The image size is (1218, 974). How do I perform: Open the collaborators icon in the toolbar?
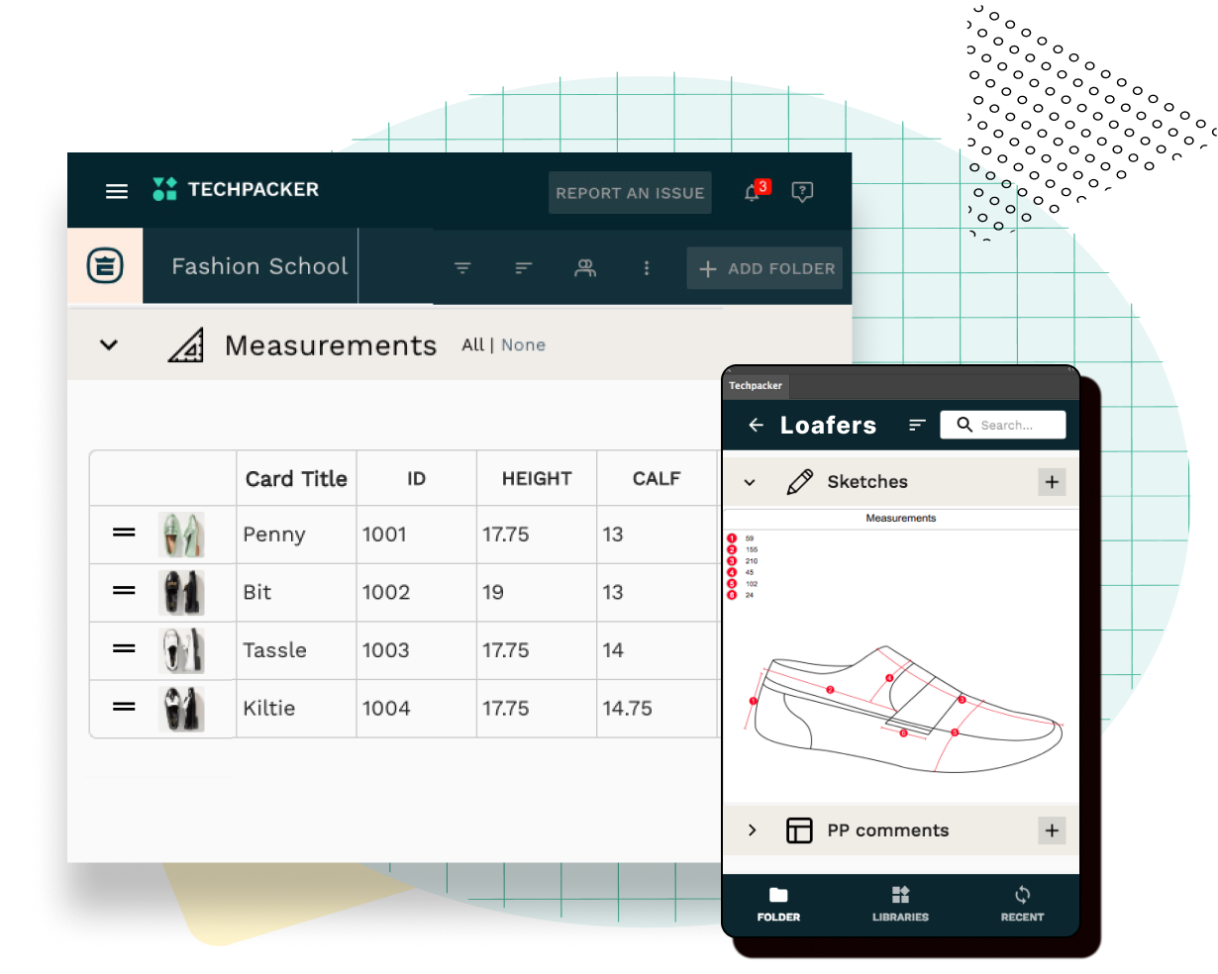point(585,267)
